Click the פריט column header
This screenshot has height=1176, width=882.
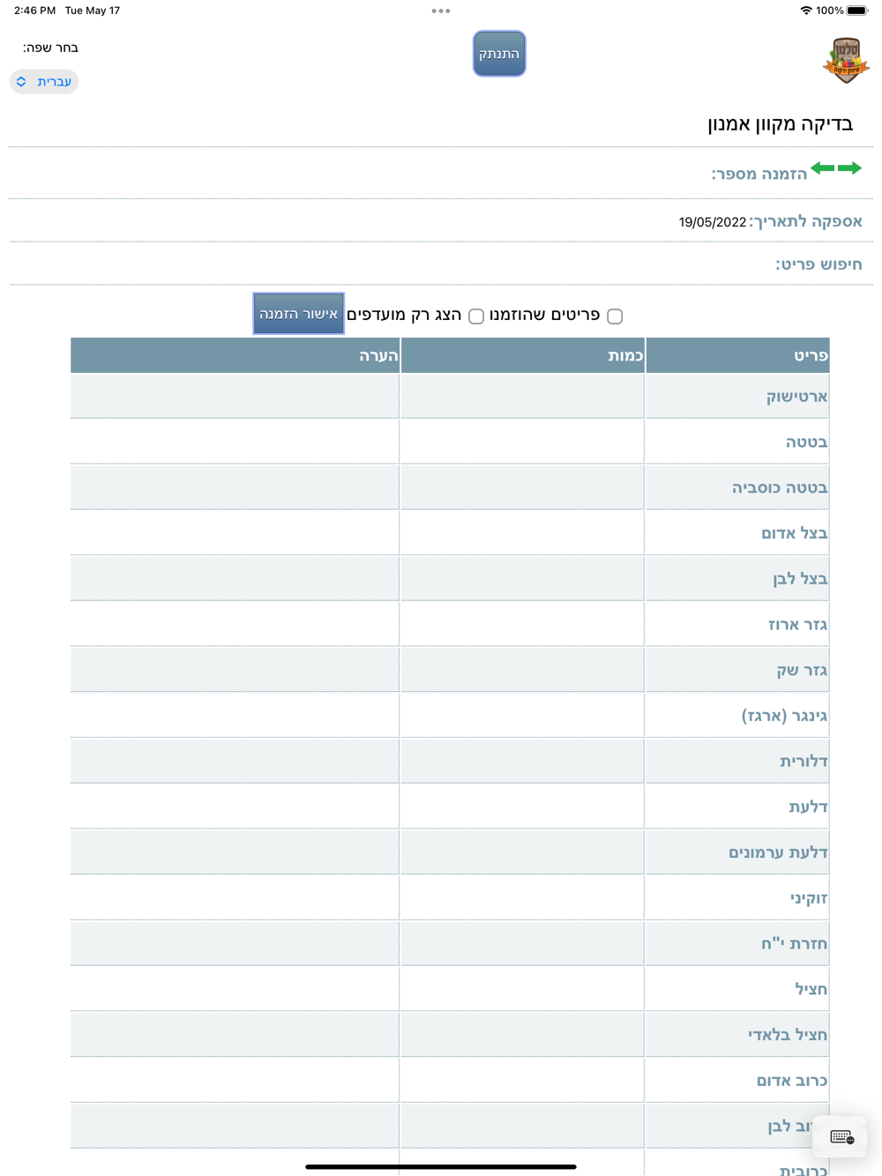point(737,355)
